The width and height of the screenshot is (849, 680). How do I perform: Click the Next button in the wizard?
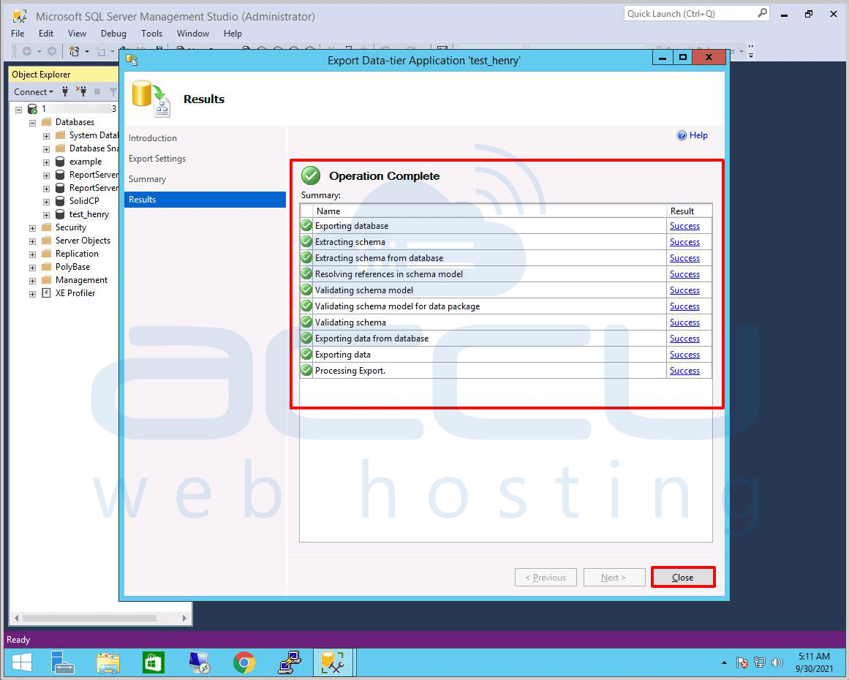[x=614, y=577]
